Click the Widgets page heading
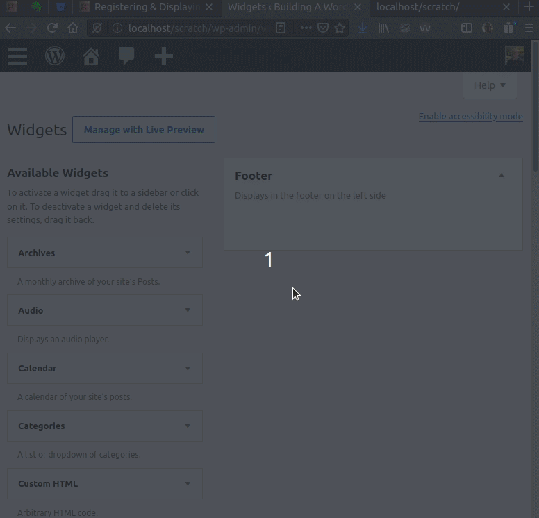Screen dimensions: 539x518 pos(37,130)
